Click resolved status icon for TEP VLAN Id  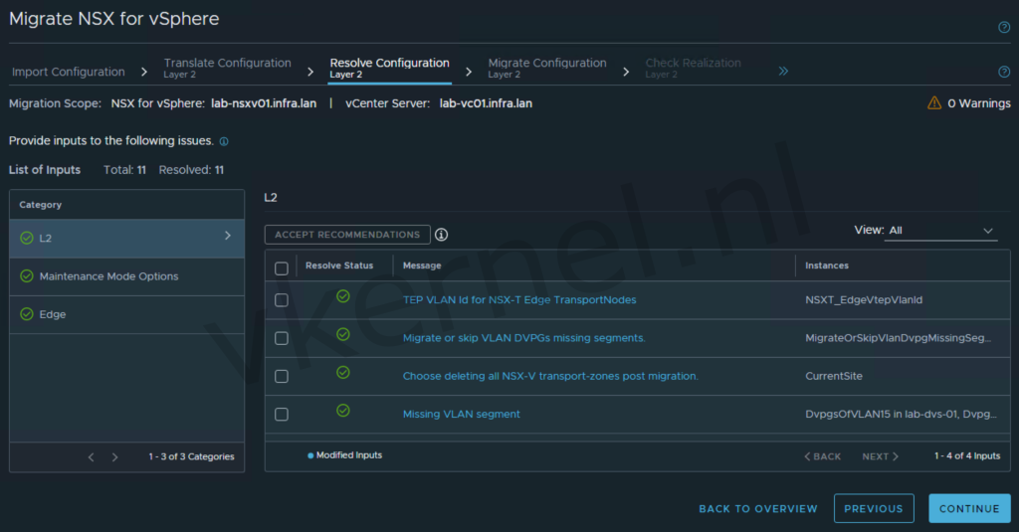point(343,296)
